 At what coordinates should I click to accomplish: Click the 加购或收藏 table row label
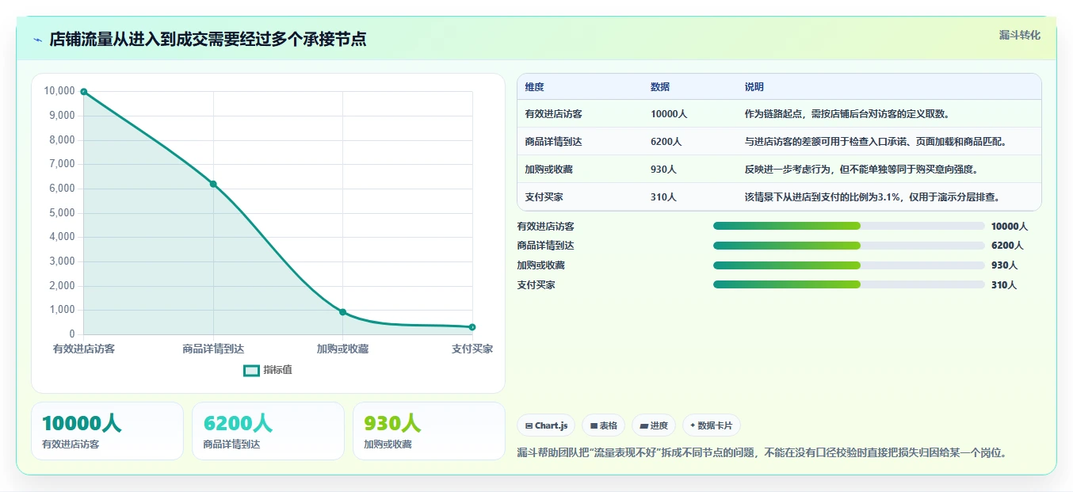(548, 170)
